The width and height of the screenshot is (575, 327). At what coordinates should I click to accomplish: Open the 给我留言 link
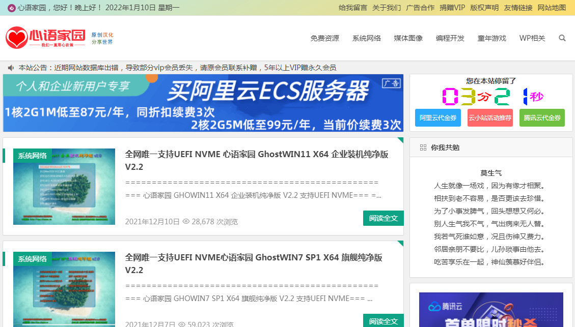pyautogui.click(x=353, y=8)
